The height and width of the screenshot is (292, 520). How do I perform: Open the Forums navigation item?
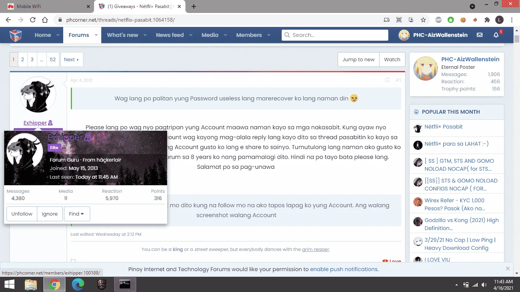[79, 35]
